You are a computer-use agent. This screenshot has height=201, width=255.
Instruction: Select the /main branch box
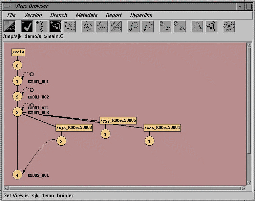(x=18, y=52)
